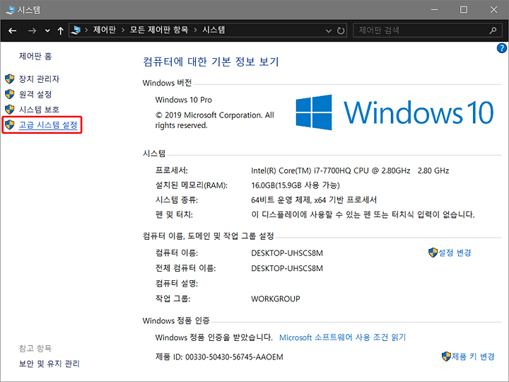Click the shield icon beside 고급 시스템 설정
509x382 pixels.
click(10, 125)
